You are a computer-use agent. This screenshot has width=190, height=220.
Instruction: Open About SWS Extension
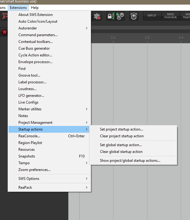click(49, 15)
